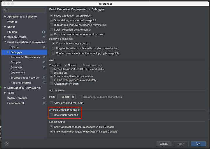Screen dimensions: 210x149
Task: Expand the Debugger sub-node arrow
Action: tap(8, 52)
